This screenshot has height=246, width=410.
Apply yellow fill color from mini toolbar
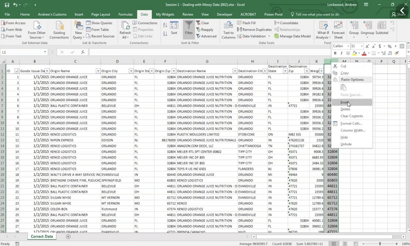point(354,53)
